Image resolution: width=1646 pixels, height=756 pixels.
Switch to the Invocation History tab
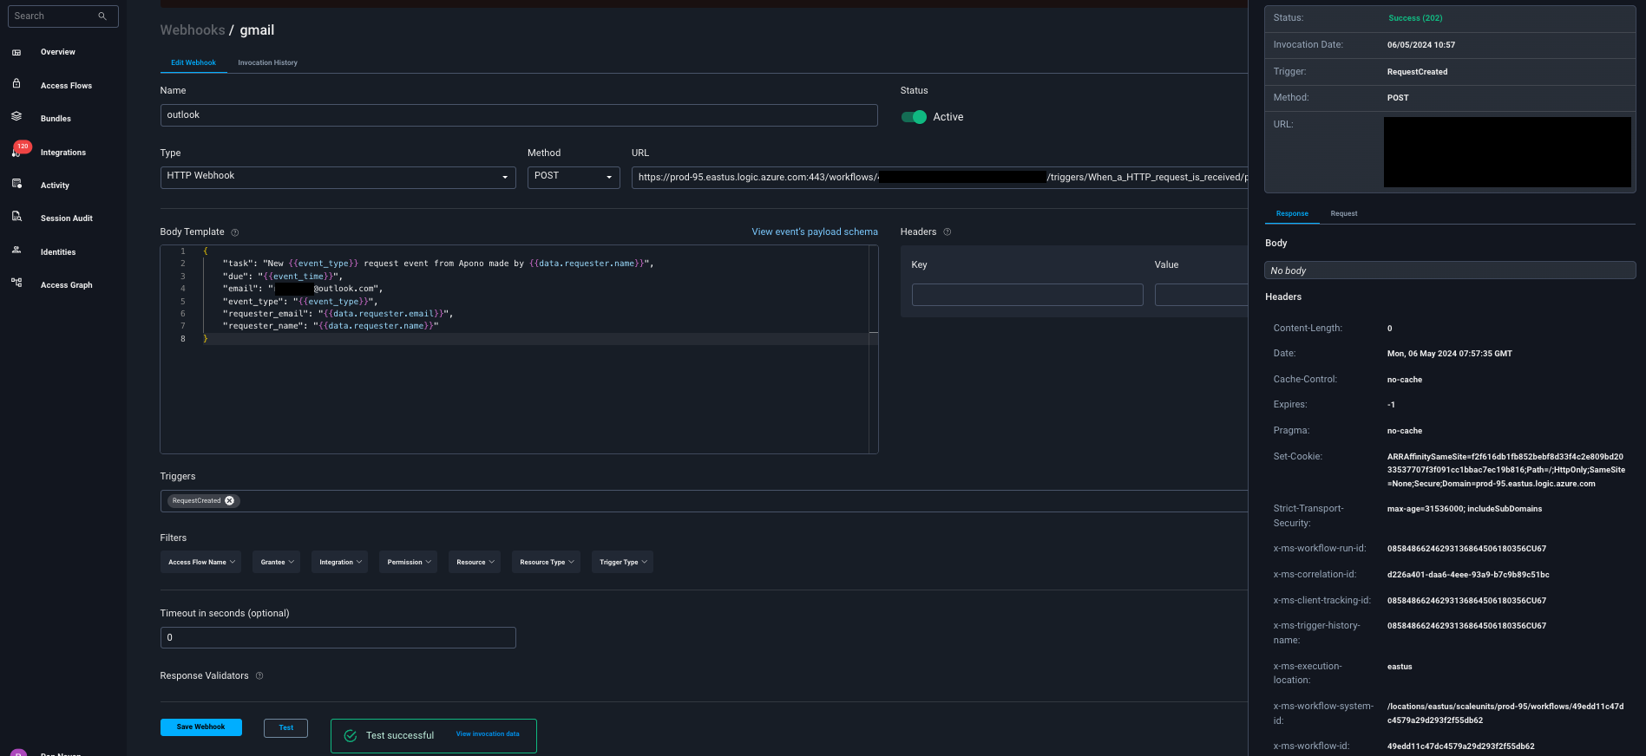267,62
